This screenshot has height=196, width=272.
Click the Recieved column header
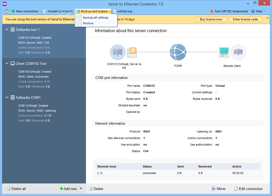(x=205, y=166)
